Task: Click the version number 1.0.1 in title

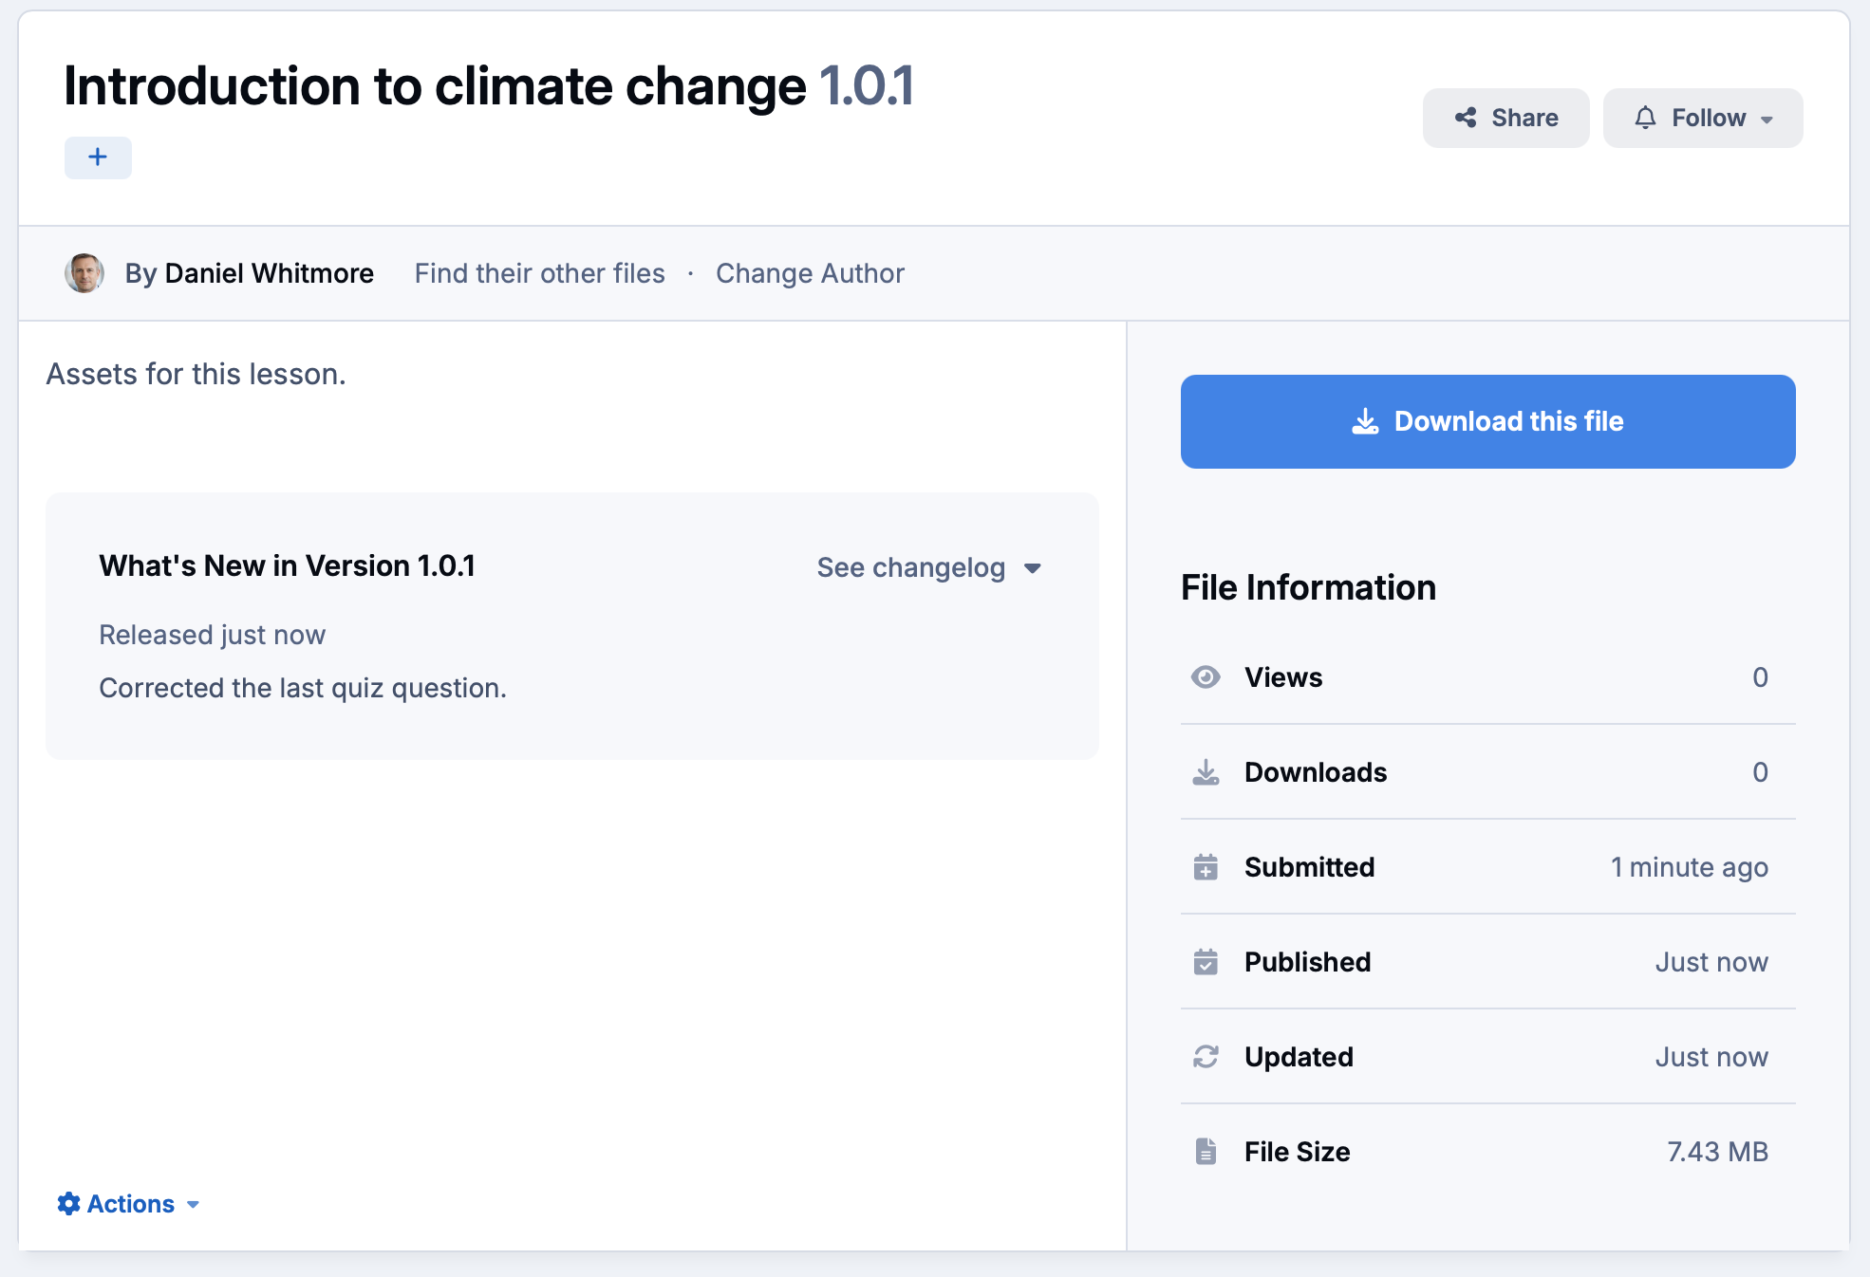Action: pyautogui.click(x=866, y=86)
